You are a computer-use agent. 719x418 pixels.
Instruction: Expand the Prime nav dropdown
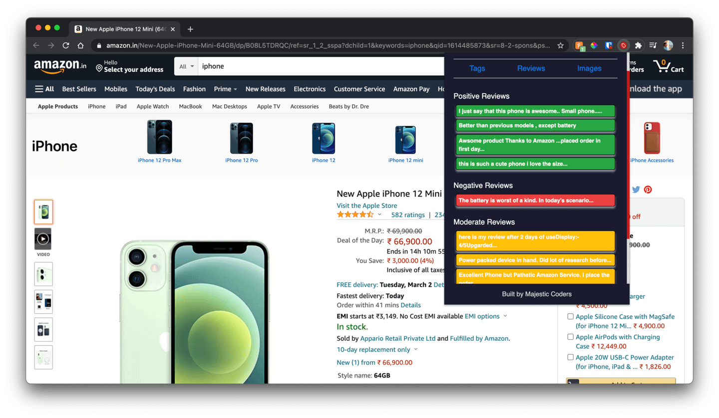(225, 89)
